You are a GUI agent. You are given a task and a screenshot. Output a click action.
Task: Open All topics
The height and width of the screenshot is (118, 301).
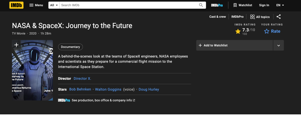pyautogui.click(x=260, y=17)
